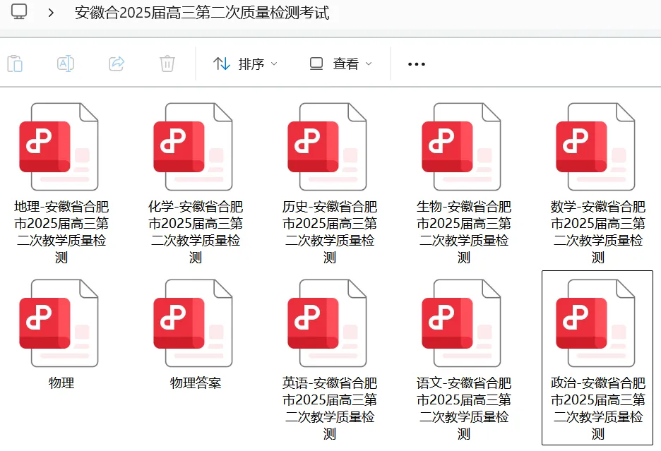Open the three-dot more options menu
This screenshot has height=451, width=661.
coord(417,64)
